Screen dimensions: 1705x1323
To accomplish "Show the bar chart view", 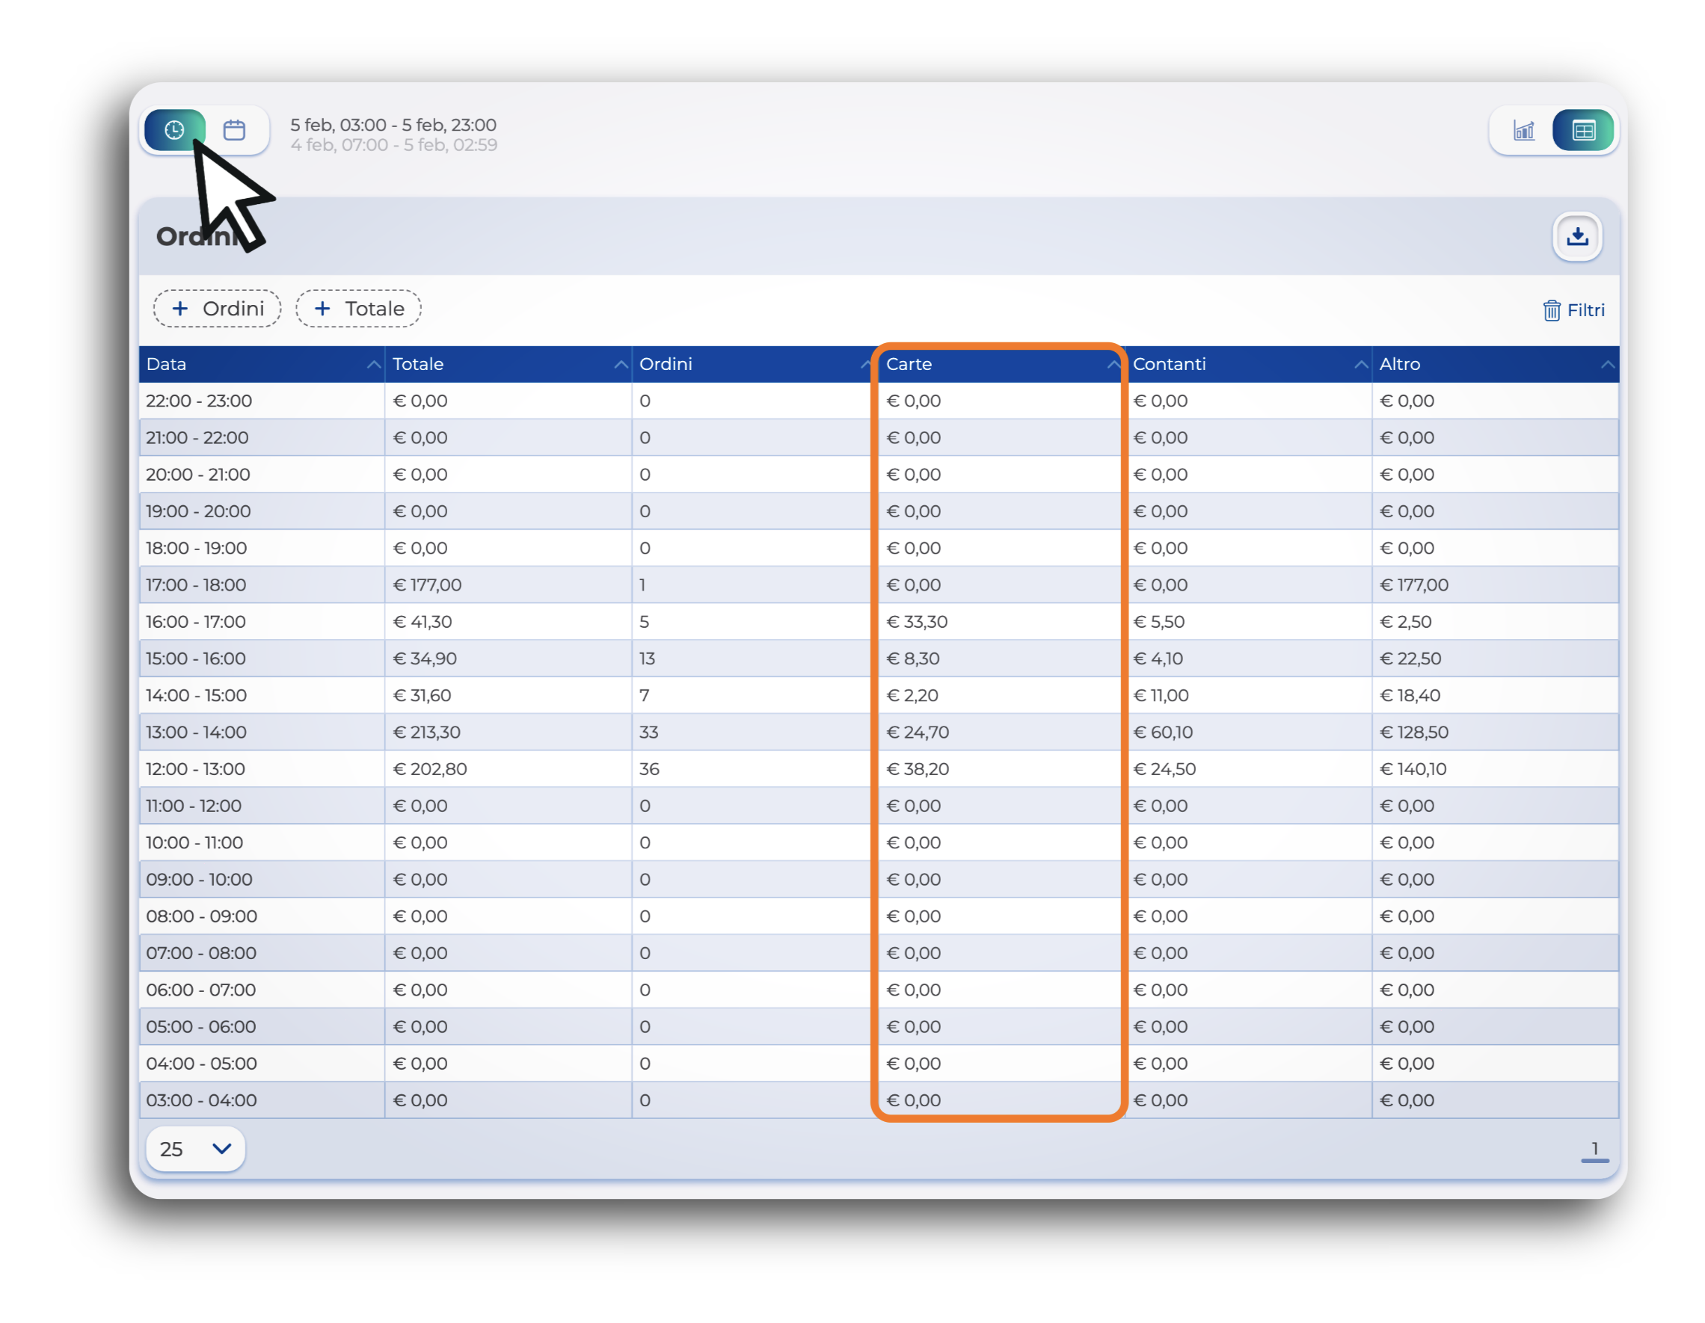I will (1523, 130).
